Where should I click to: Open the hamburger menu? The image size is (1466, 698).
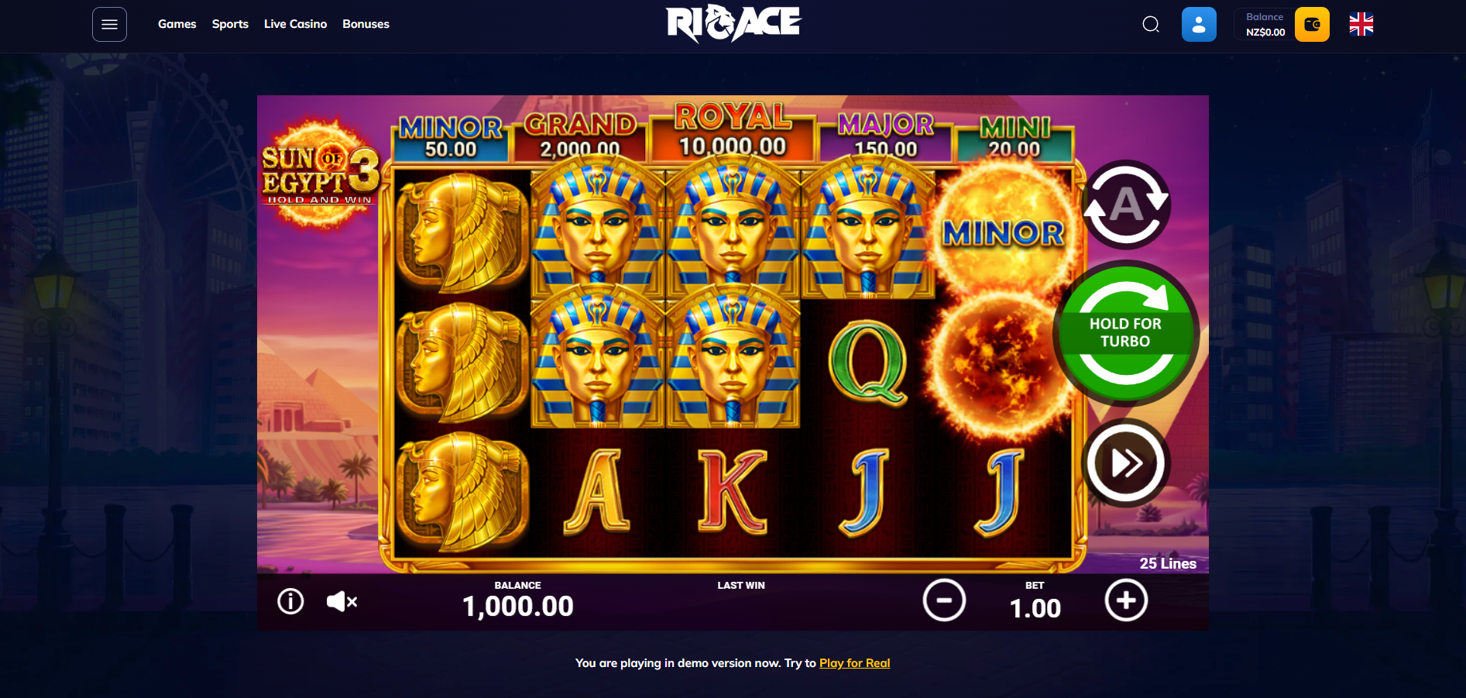click(x=109, y=24)
